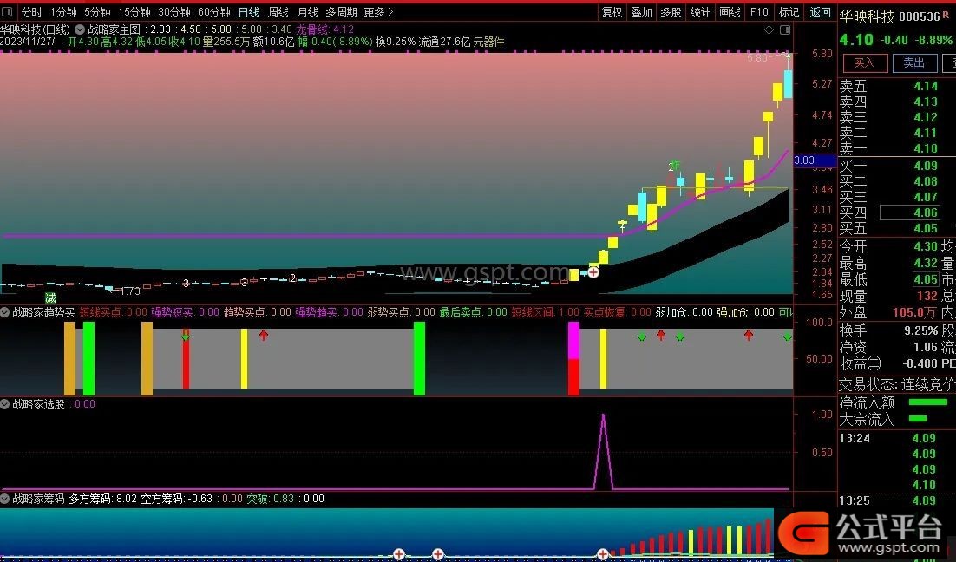Click the 龙骨线 4.12 indicator label
The image size is (956, 562).
(x=325, y=29)
